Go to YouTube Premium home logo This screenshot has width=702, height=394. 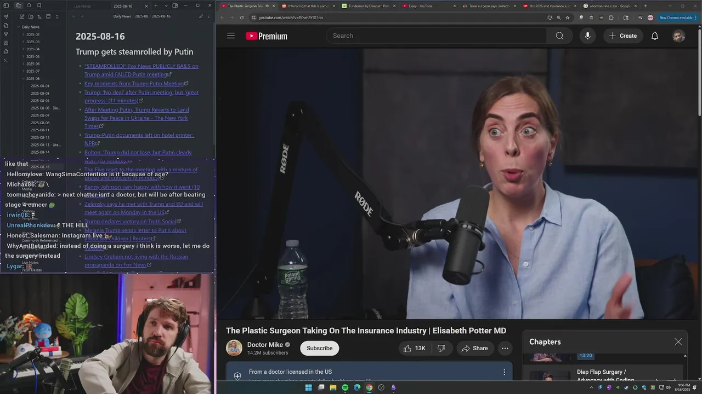(x=267, y=36)
